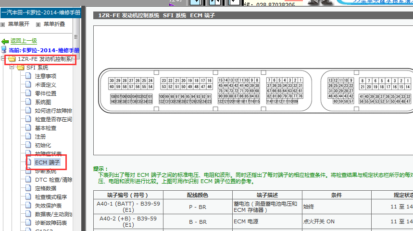413x231 pixels.
Task: Click the ECM 端子 page heading bar
Action: (253, 15)
